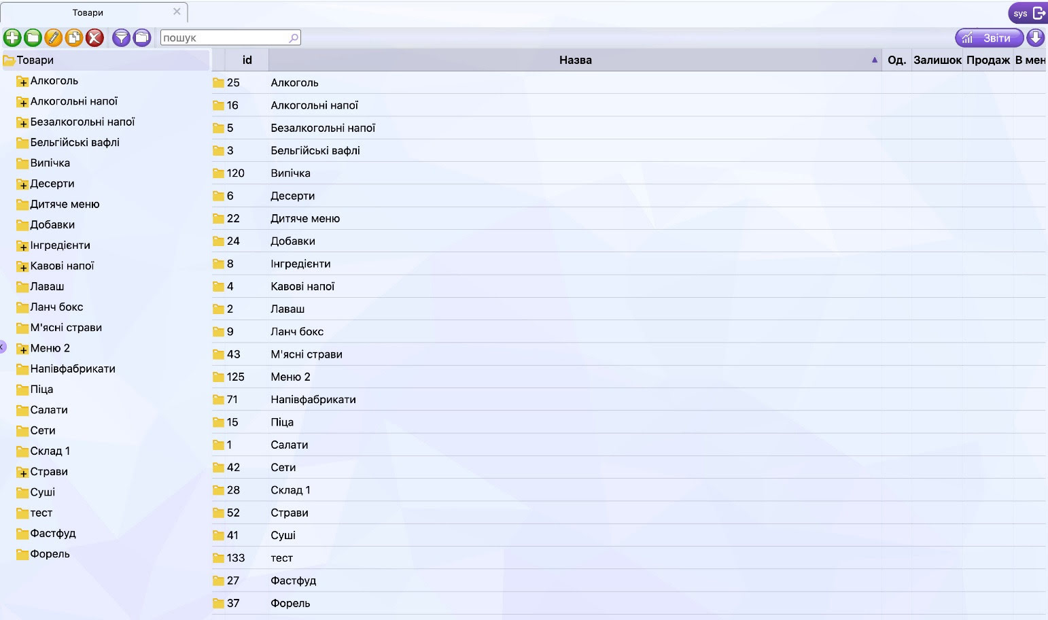This screenshot has width=1048, height=620.
Task: Click Кавові напої name in table
Action: click(302, 286)
